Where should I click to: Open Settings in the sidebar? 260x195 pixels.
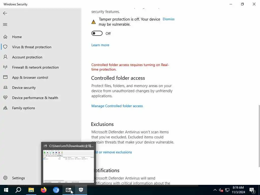(18, 178)
